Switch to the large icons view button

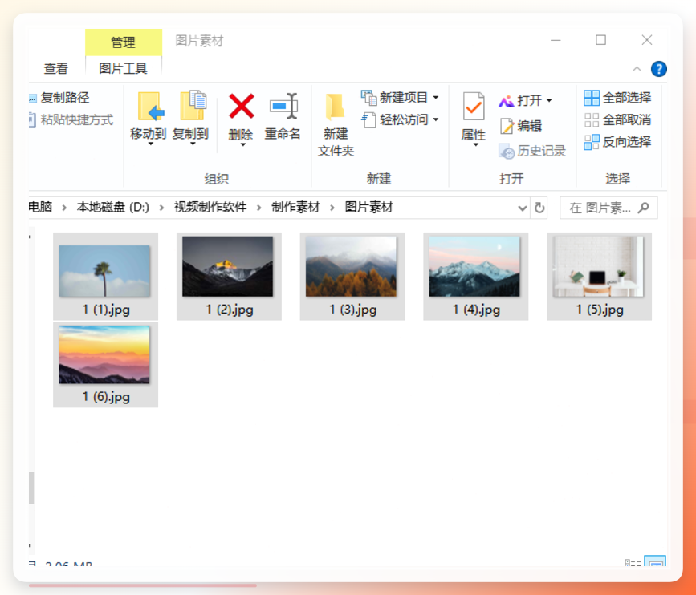pyautogui.click(x=655, y=561)
